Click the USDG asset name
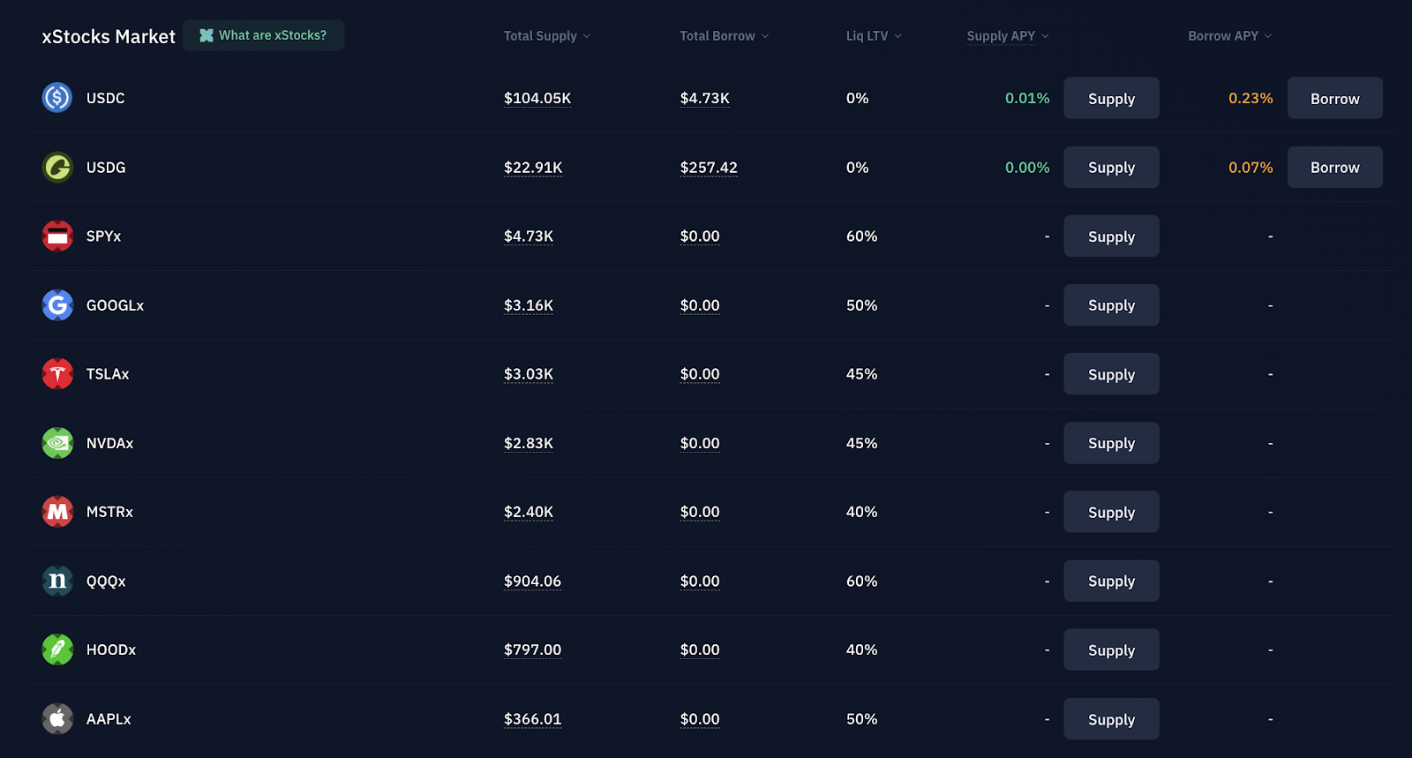This screenshot has width=1412, height=758. click(106, 167)
